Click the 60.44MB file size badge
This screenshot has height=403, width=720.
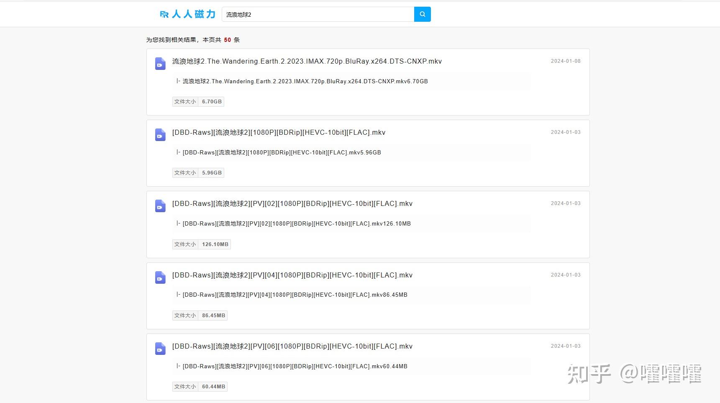point(200,387)
